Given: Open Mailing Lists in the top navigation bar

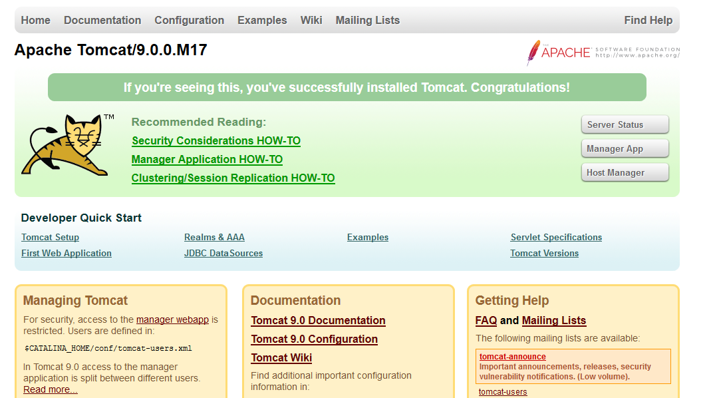Looking at the screenshot, I should click(x=368, y=20).
